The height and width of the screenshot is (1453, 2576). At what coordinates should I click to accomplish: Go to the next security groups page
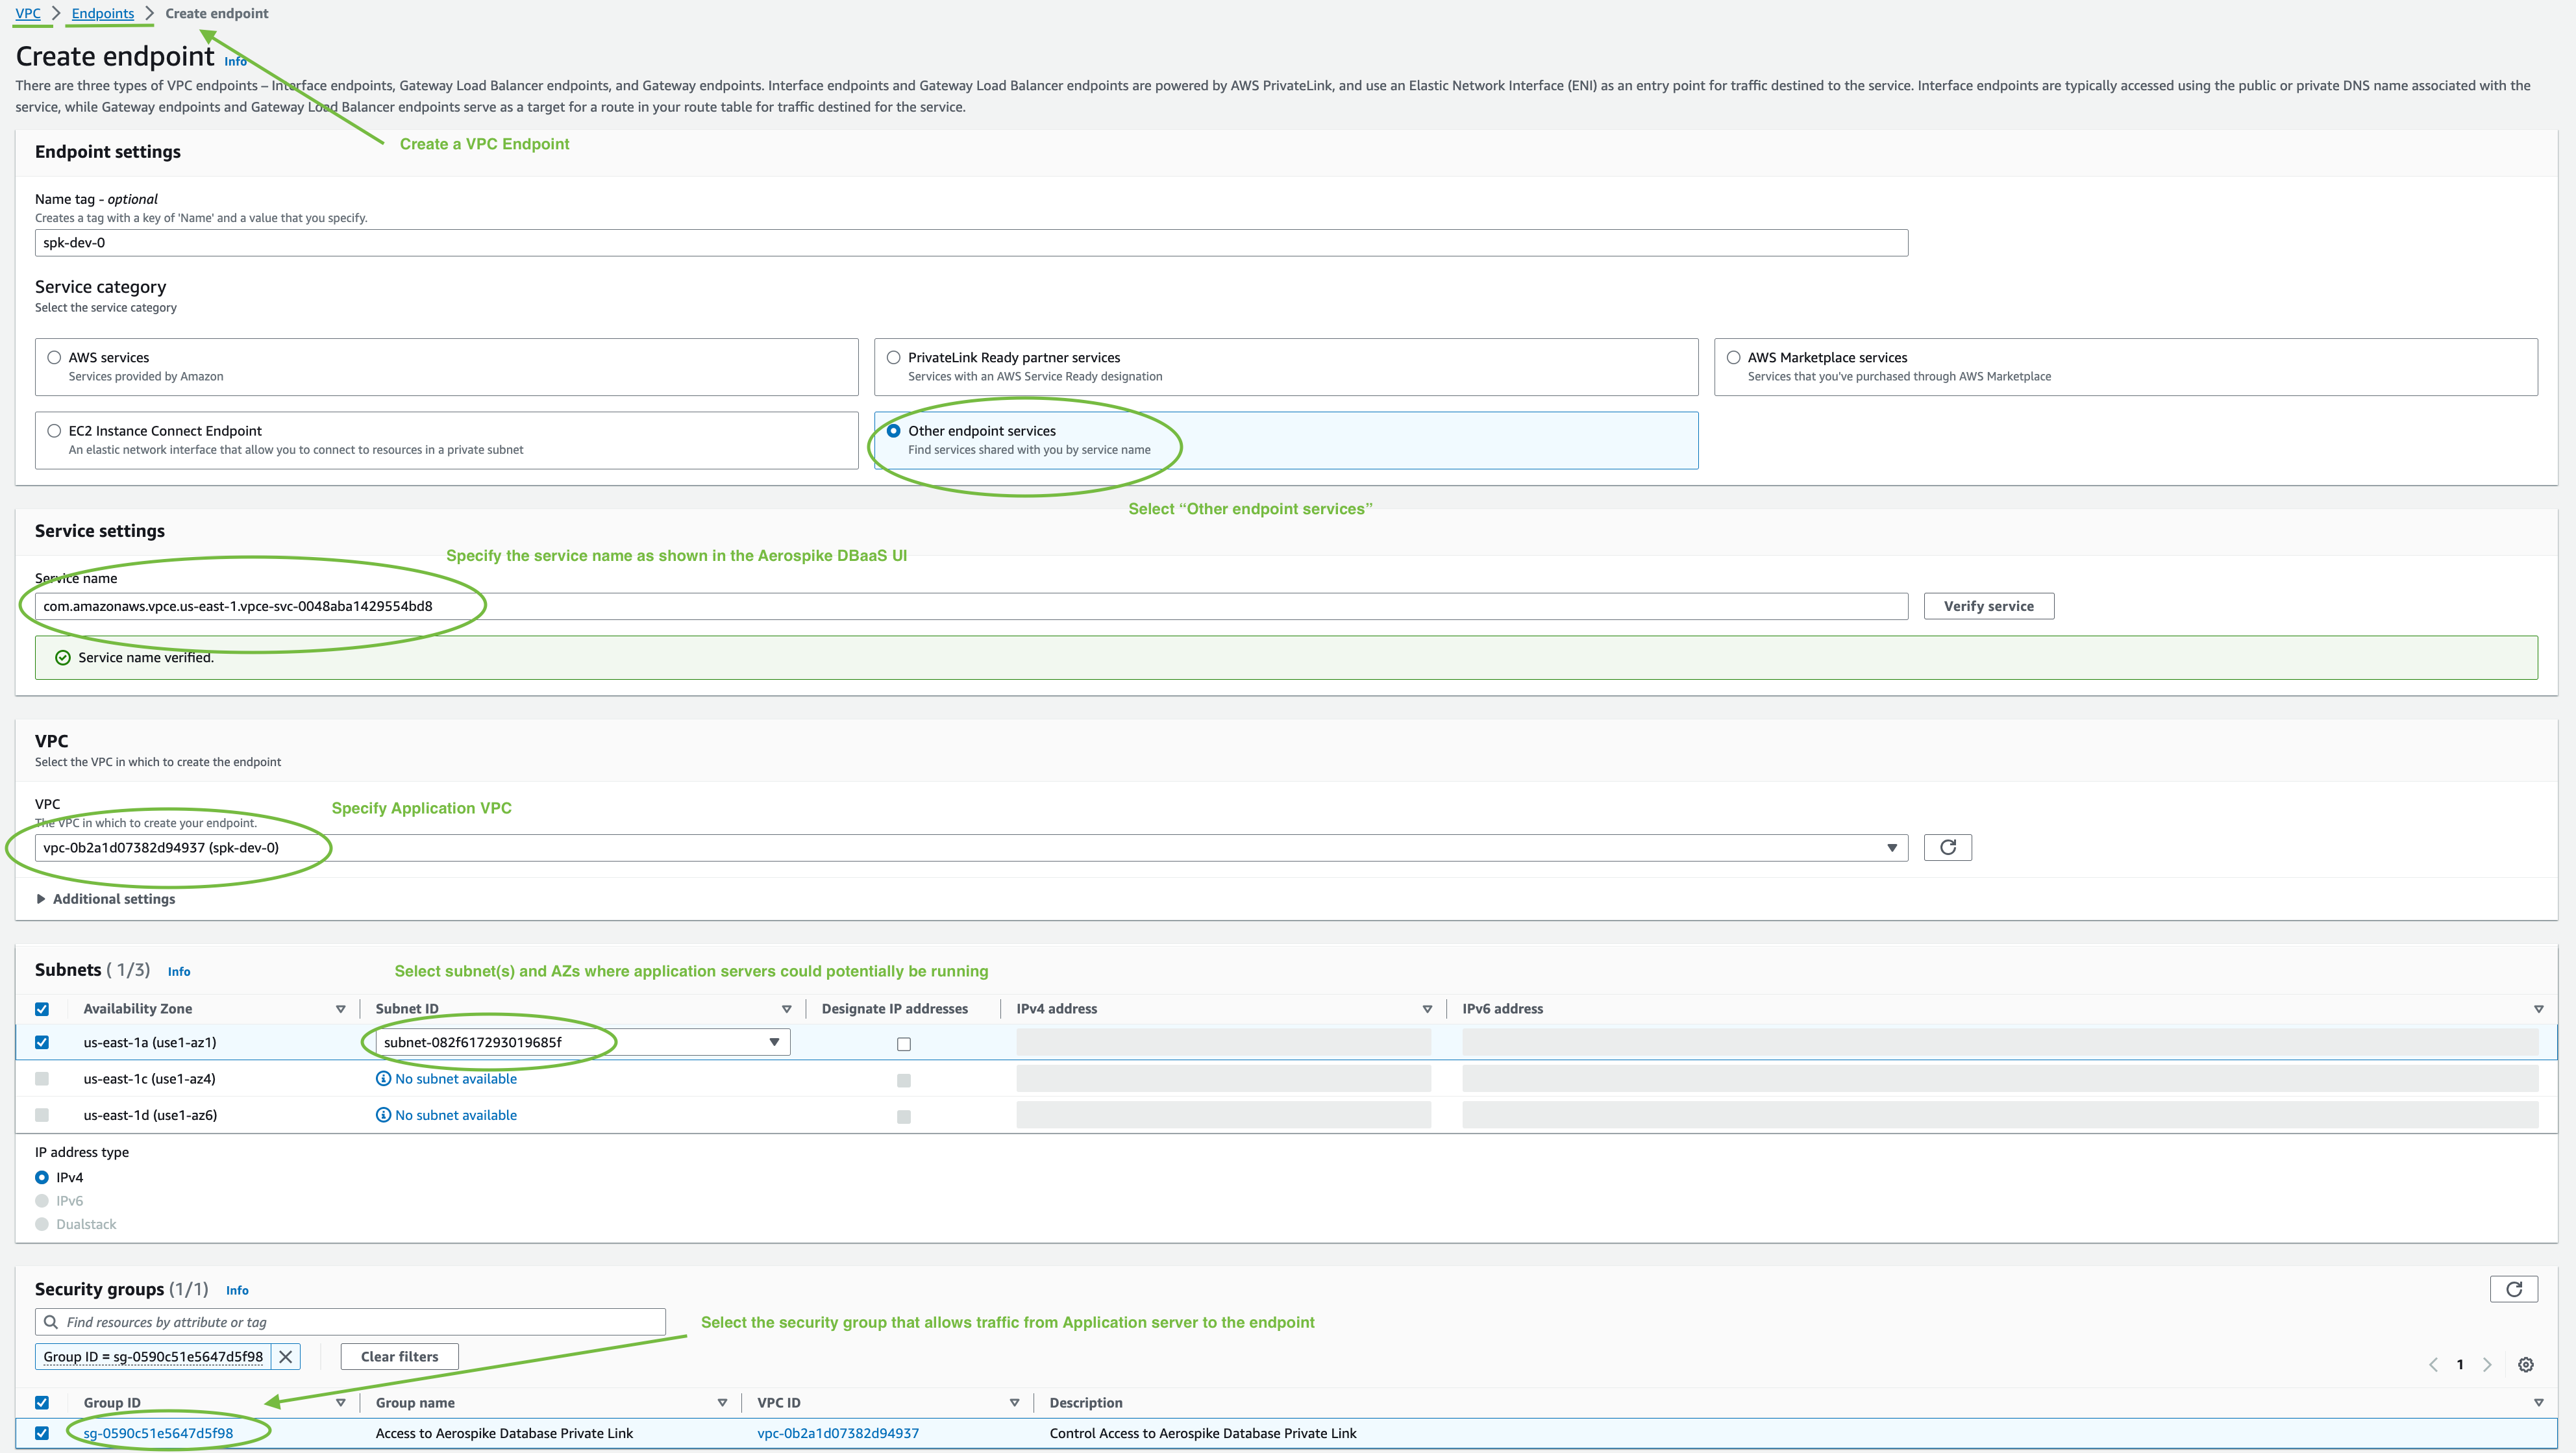(x=2487, y=1365)
